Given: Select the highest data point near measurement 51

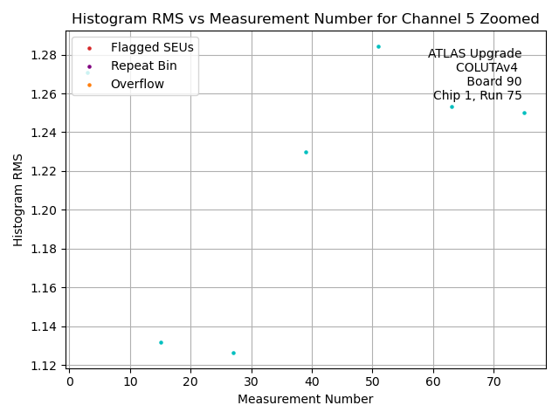Looking at the screenshot, I should (x=378, y=46).
